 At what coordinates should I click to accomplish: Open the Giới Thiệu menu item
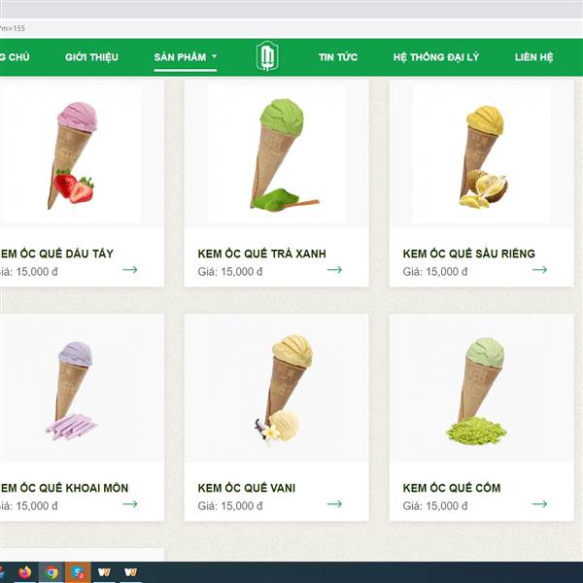pyautogui.click(x=91, y=57)
